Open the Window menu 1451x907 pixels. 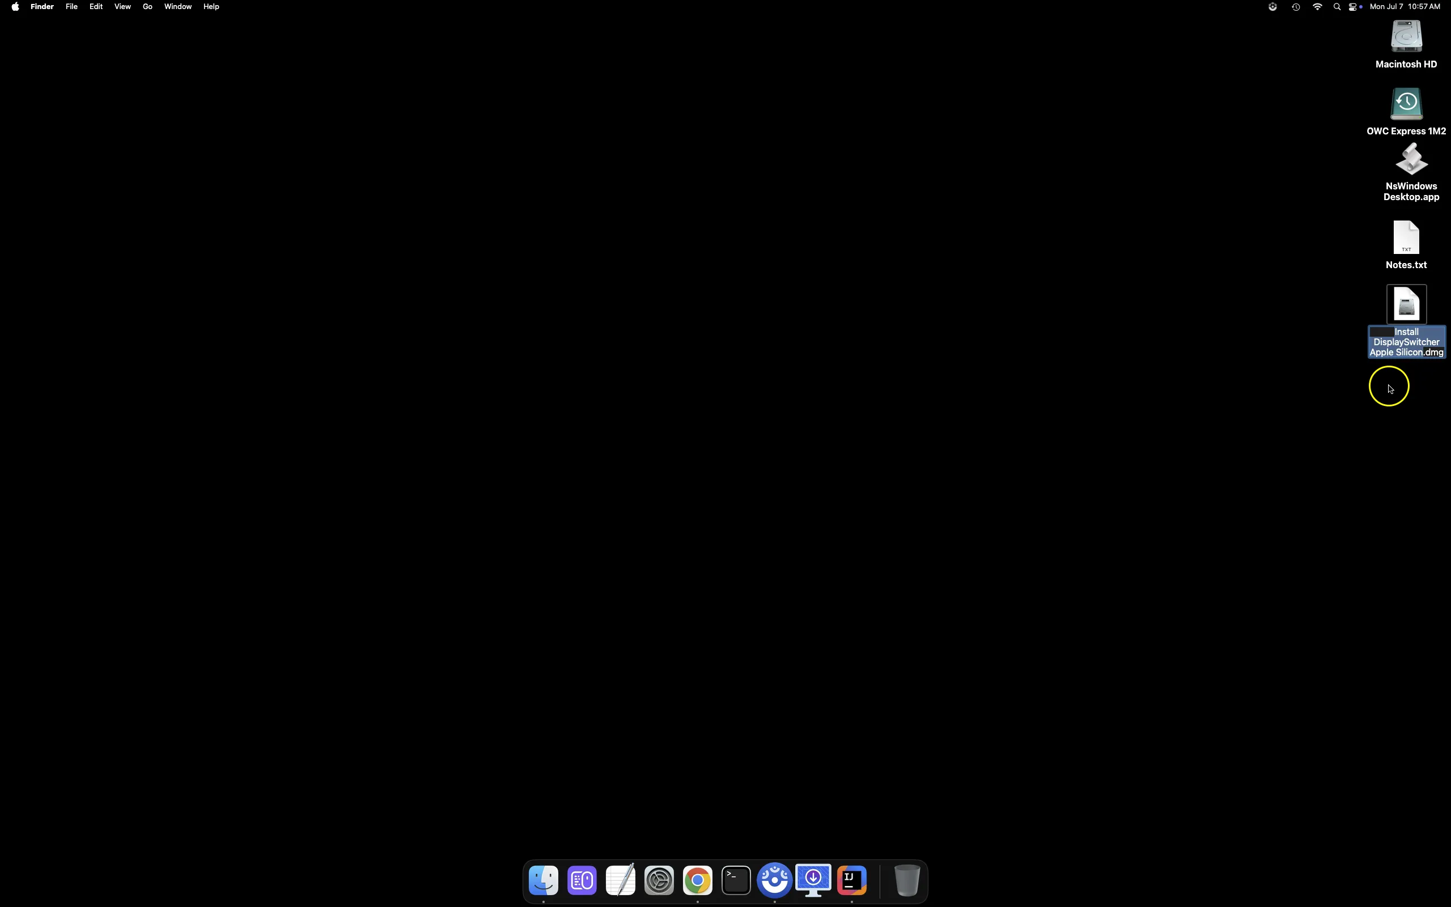coord(179,7)
